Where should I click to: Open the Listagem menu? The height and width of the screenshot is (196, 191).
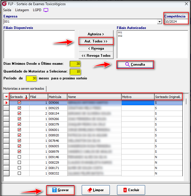click(22, 10)
